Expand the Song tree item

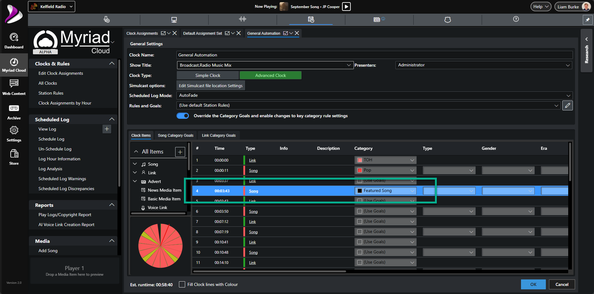click(x=135, y=164)
